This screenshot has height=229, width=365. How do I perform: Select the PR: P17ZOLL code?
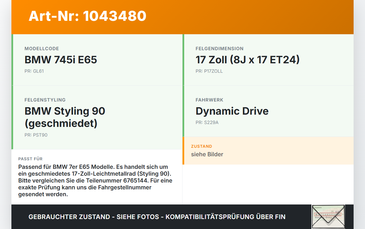[x=209, y=71]
